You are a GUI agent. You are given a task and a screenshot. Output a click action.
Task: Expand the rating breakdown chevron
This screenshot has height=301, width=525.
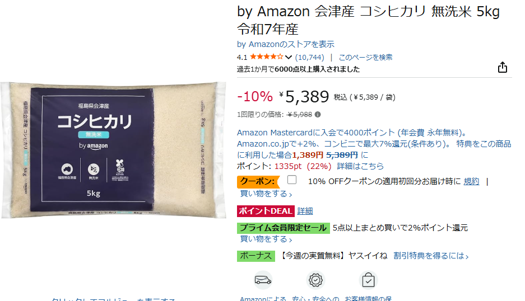tap(289, 57)
